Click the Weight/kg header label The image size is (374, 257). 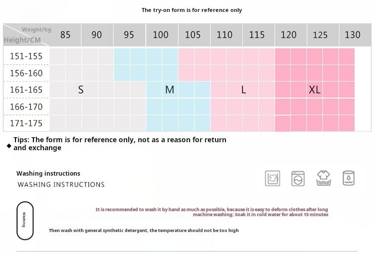pyautogui.click(x=36, y=29)
